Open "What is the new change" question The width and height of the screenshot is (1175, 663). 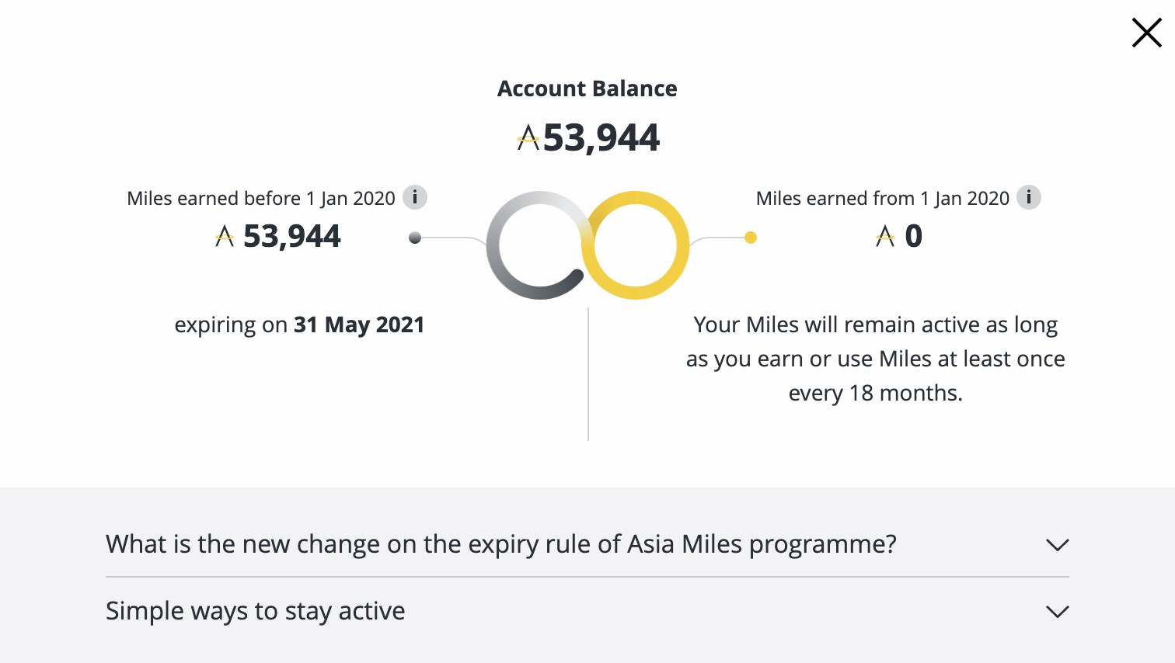tap(501, 544)
